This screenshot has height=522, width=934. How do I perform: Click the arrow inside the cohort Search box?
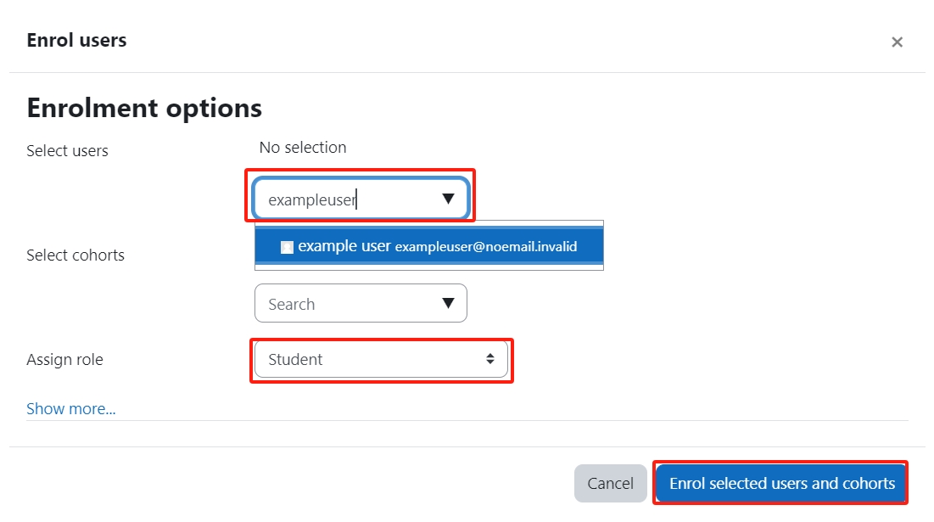(448, 303)
